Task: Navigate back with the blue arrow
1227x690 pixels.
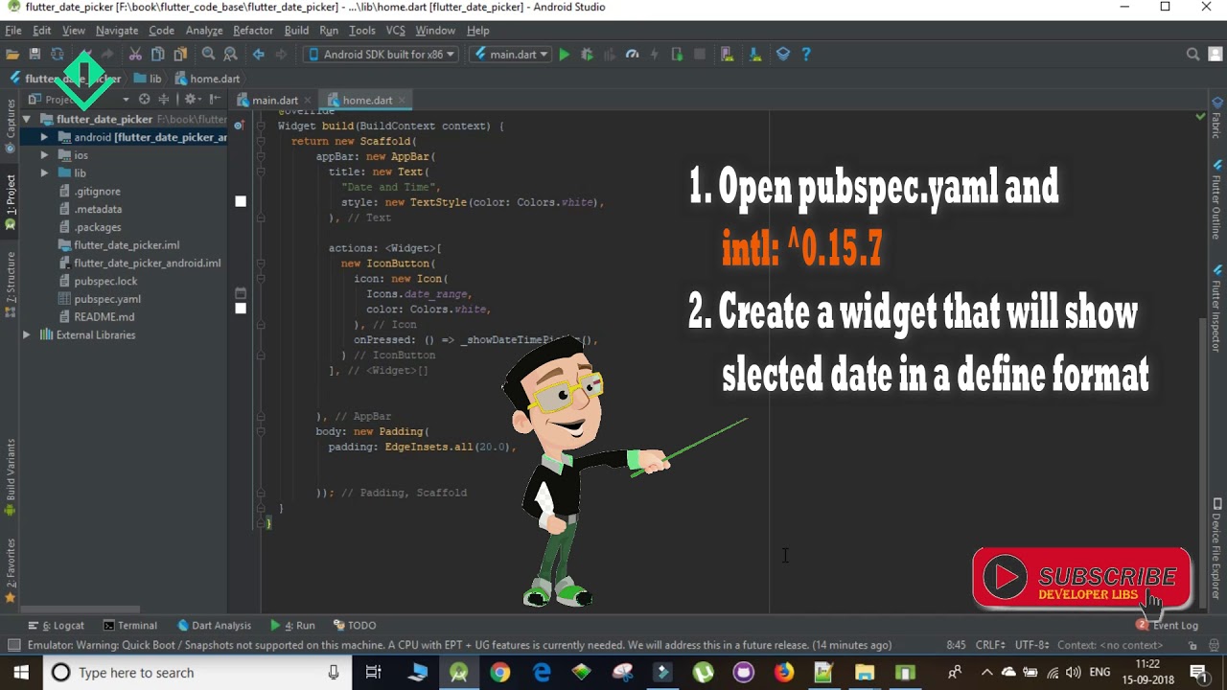Action: (259, 55)
